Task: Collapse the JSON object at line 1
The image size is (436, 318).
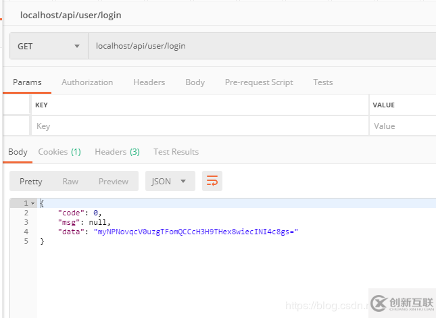Action: click(32, 203)
